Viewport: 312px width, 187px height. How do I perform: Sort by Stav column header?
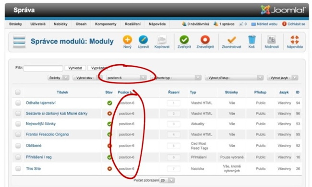point(109,92)
